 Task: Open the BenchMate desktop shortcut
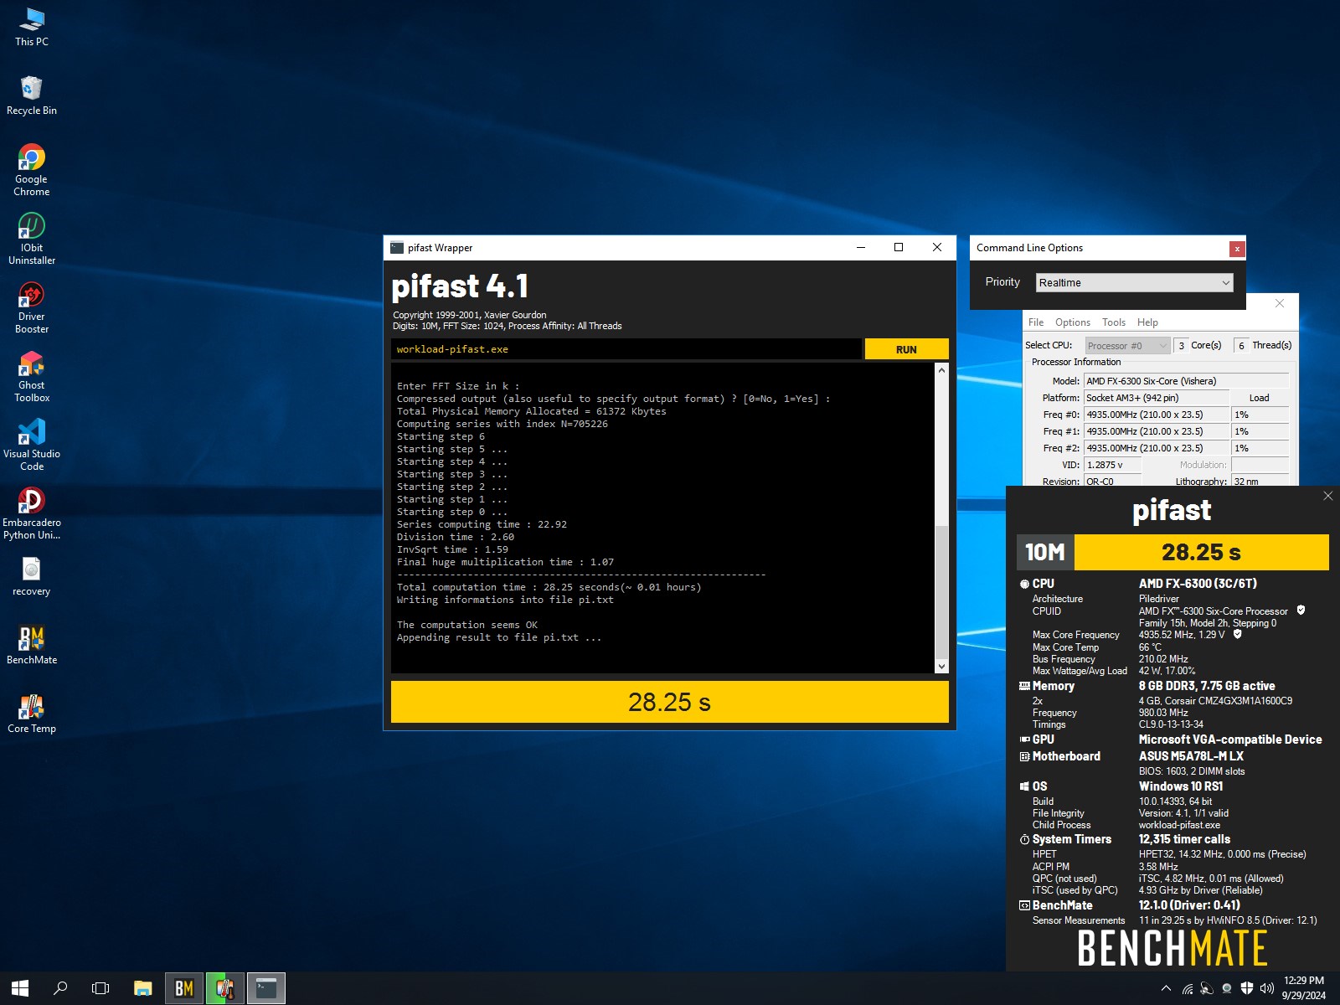[x=32, y=645]
